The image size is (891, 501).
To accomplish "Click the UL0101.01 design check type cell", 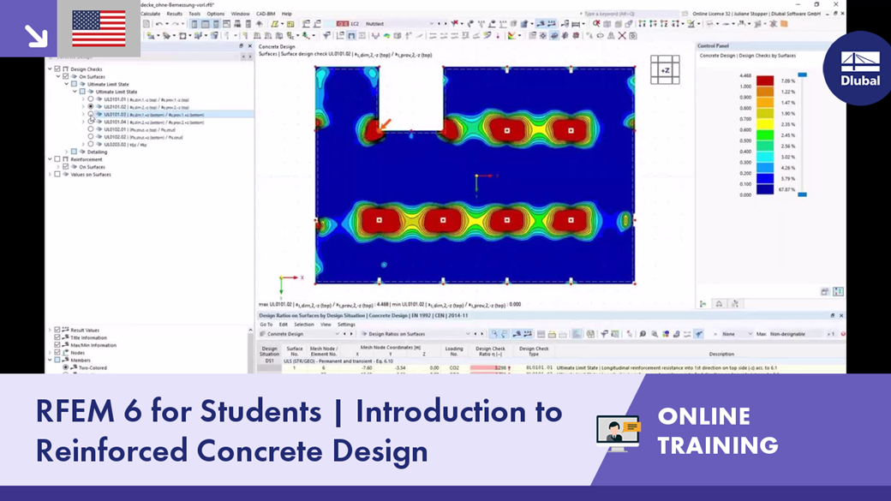I will tap(539, 368).
